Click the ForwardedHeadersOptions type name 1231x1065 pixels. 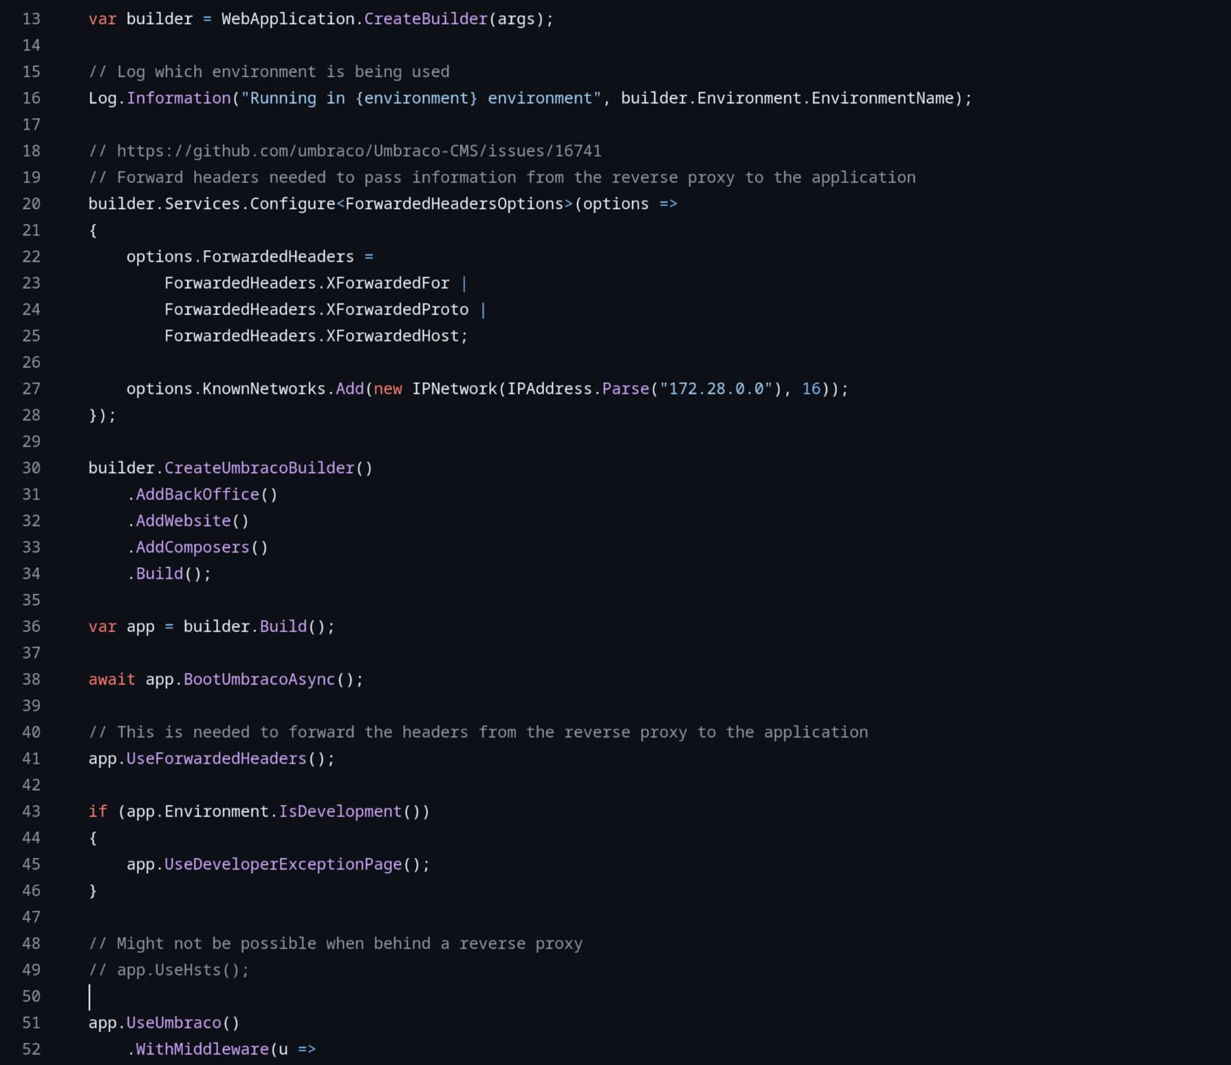click(x=454, y=204)
